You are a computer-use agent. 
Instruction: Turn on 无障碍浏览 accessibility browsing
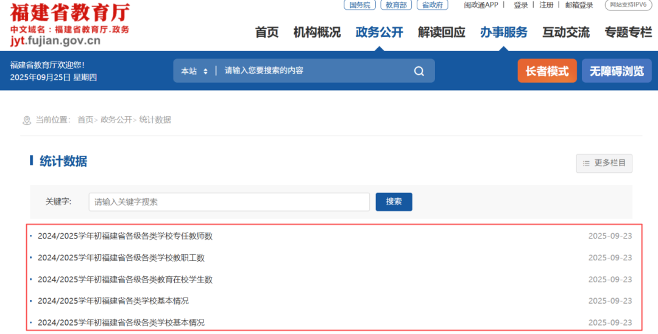pos(616,71)
